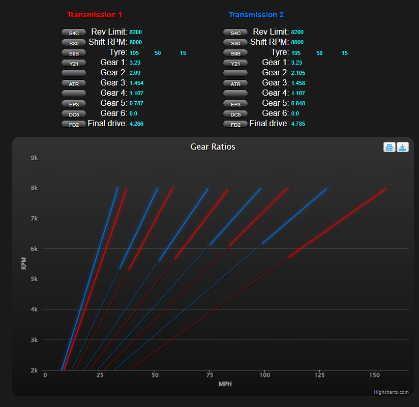Click the print chart icon

[390, 147]
